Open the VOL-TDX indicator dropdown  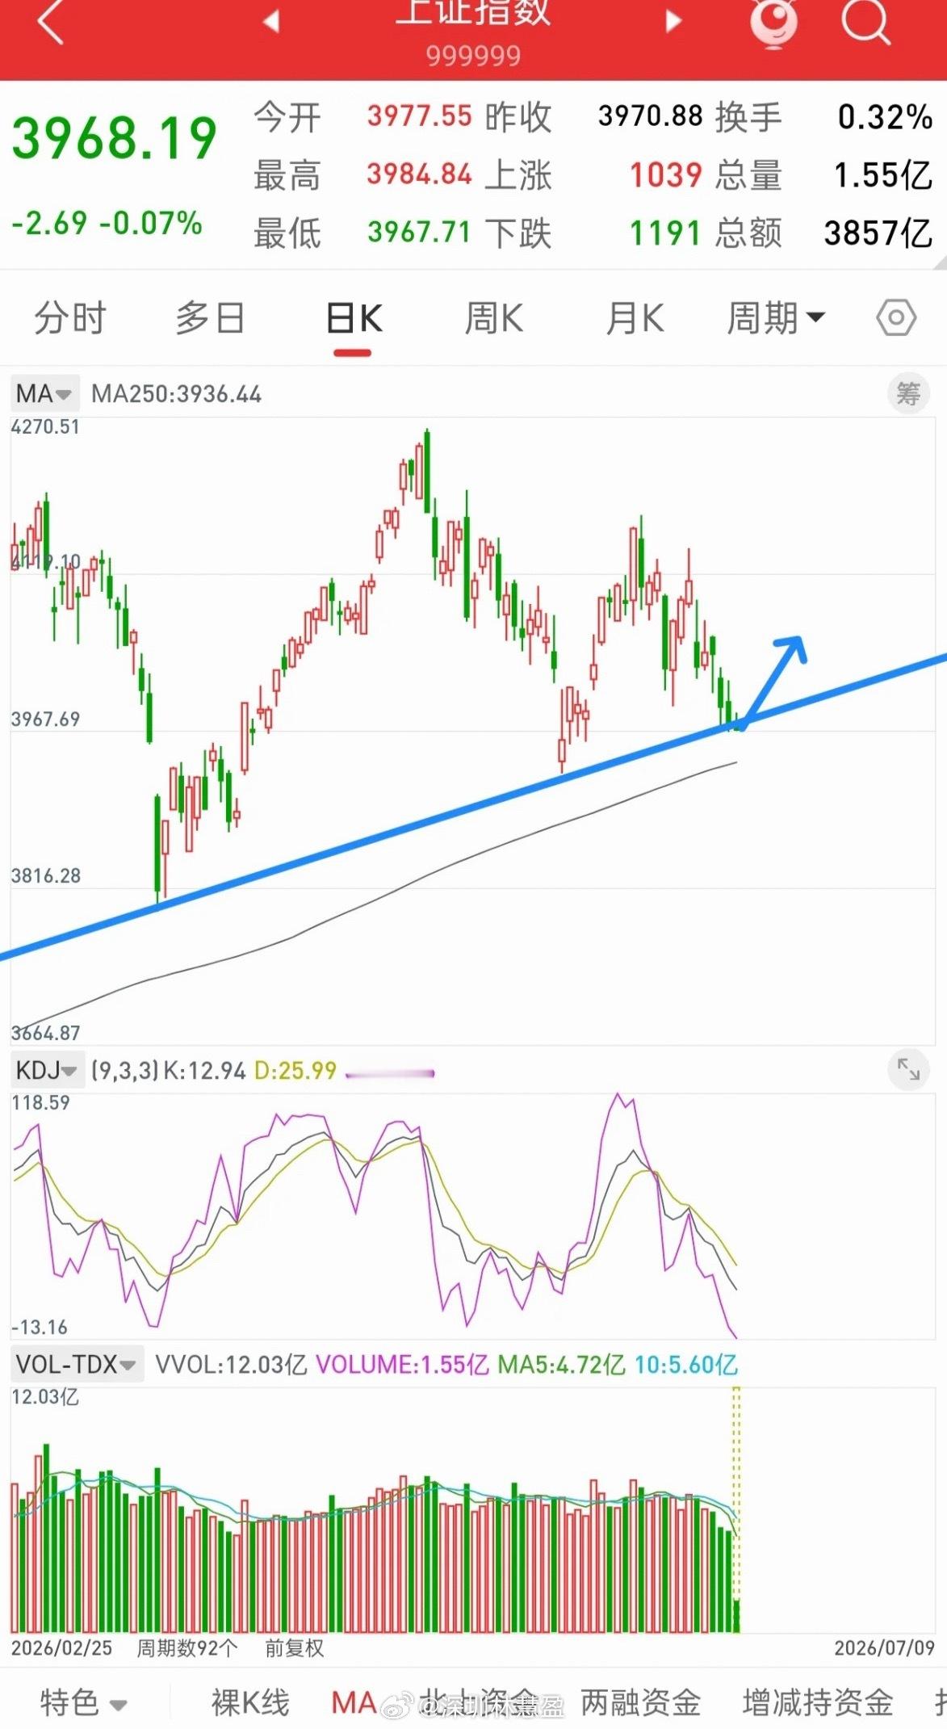pyautogui.click(x=77, y=1365)
